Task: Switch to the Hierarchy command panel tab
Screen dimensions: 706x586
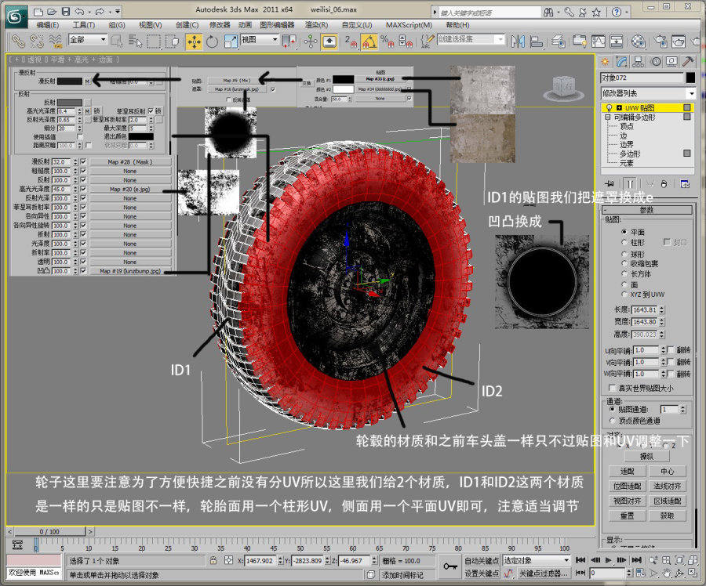Action: [x=638, y=62]
